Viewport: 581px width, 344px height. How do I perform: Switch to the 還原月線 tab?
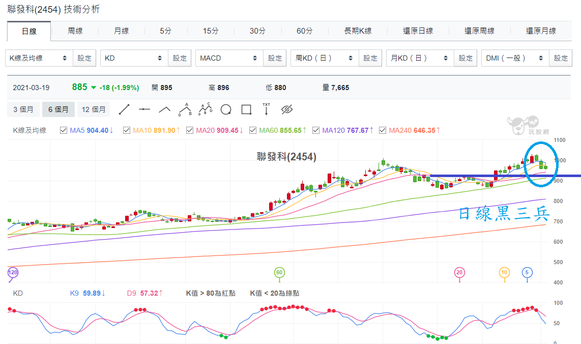tap(541, 31)
